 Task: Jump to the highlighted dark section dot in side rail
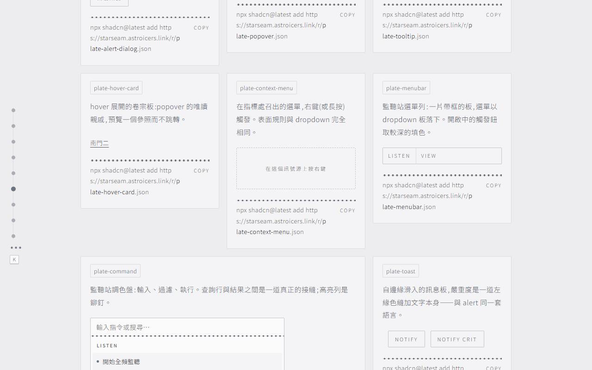(13, 189)
